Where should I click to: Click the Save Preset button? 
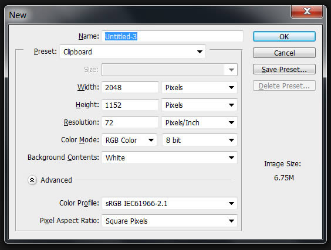284,69
